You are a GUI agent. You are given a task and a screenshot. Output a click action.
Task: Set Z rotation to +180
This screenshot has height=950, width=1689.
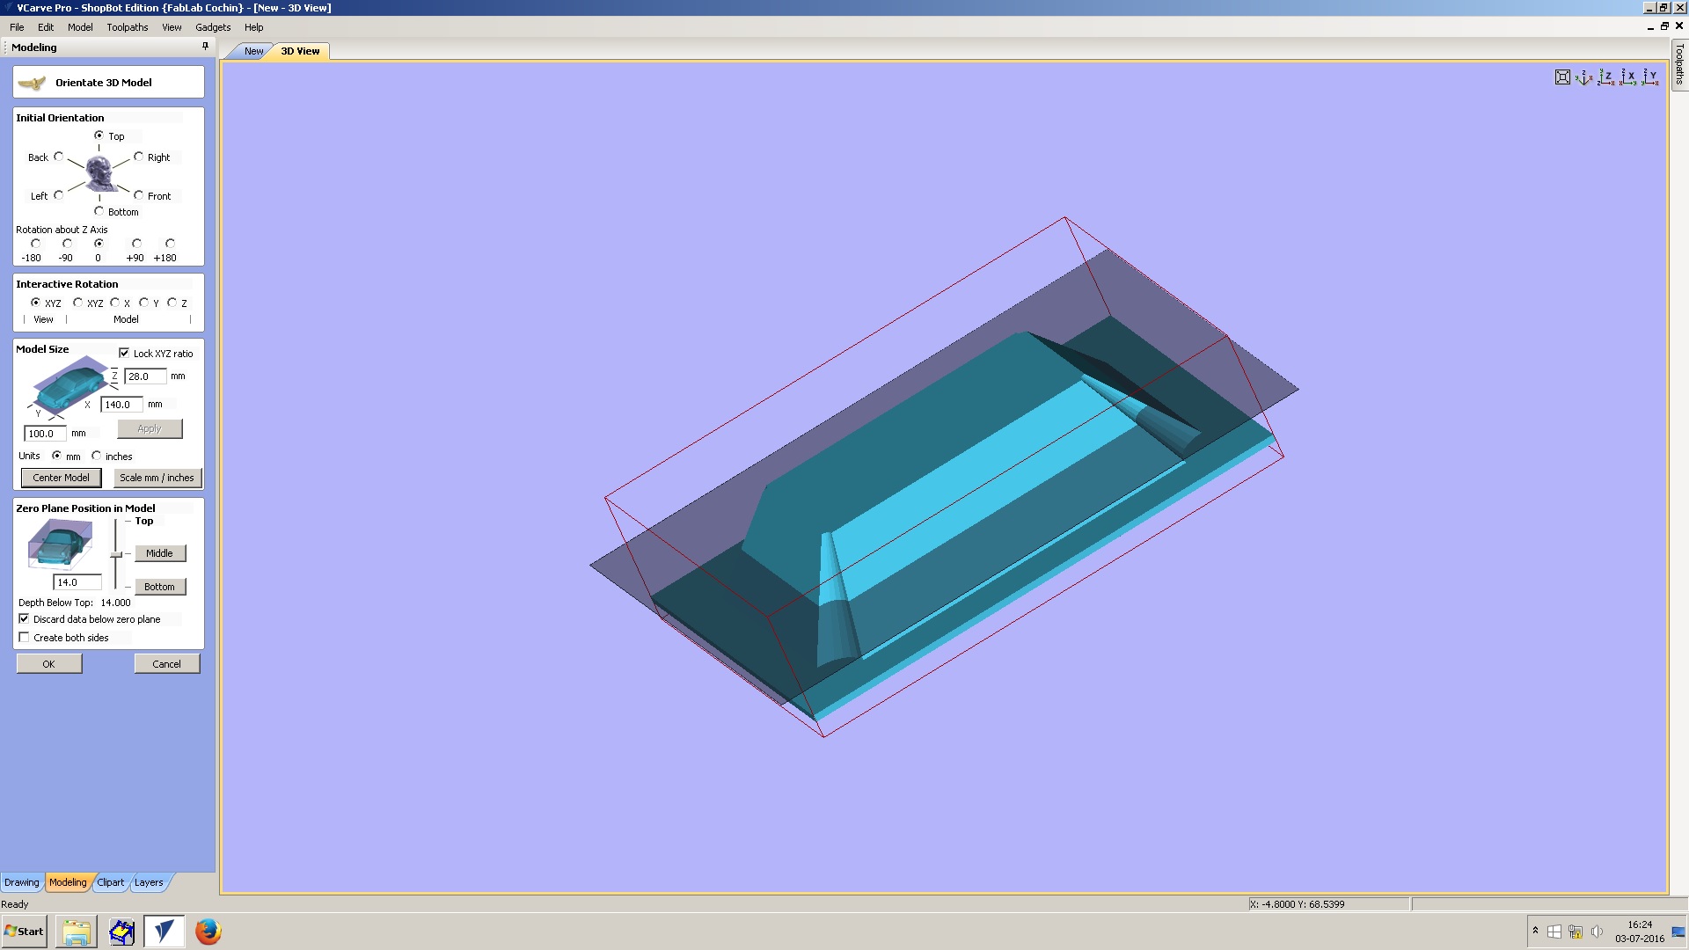(170, 244)
